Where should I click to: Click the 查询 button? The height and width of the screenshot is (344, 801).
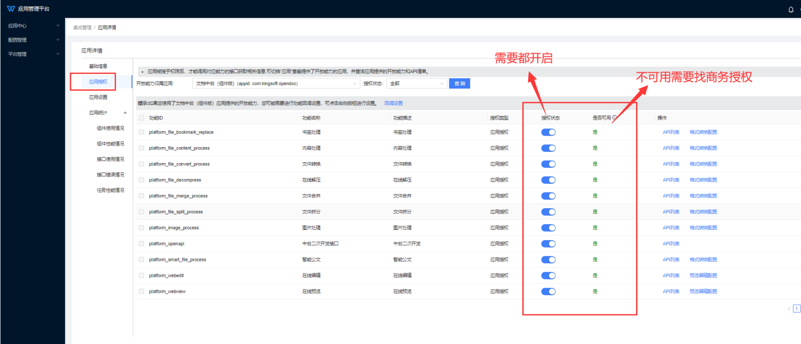tap(459, 84)
